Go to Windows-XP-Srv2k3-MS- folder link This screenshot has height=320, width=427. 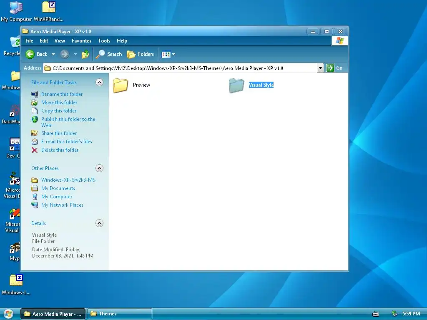[69, 180]
